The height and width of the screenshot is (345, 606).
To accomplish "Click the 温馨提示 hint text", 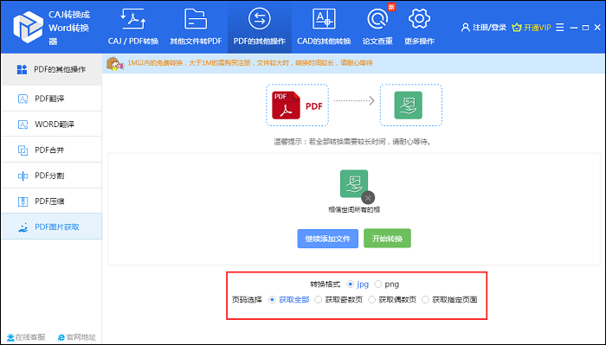I will pos(352,142).
